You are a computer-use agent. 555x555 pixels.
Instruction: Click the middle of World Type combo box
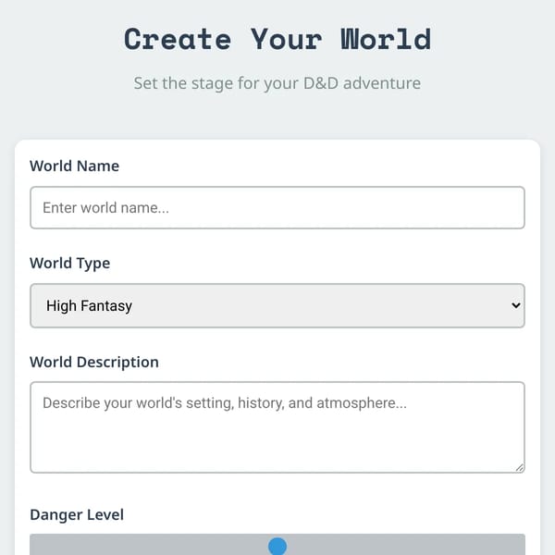[277, 305]
